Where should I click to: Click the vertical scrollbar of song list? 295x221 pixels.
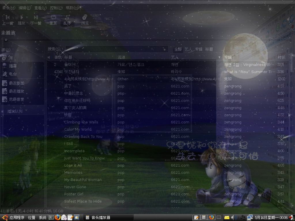click(x=292, y=131)
